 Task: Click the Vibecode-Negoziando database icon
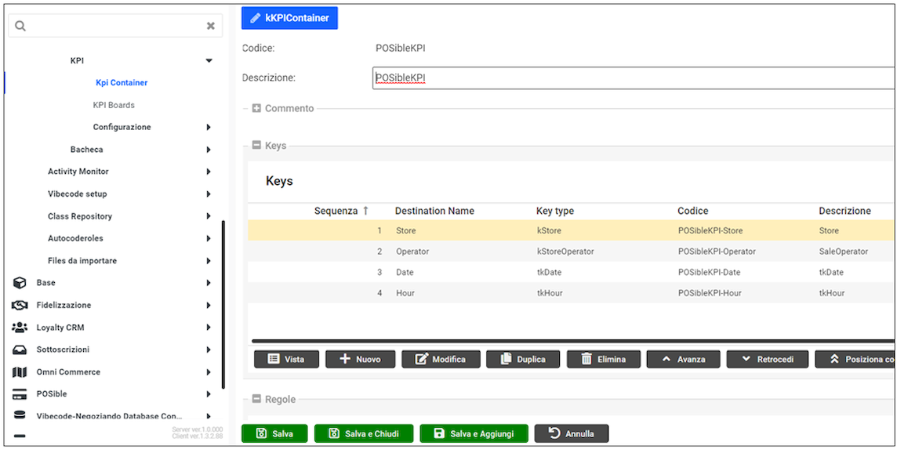(20, 416)
